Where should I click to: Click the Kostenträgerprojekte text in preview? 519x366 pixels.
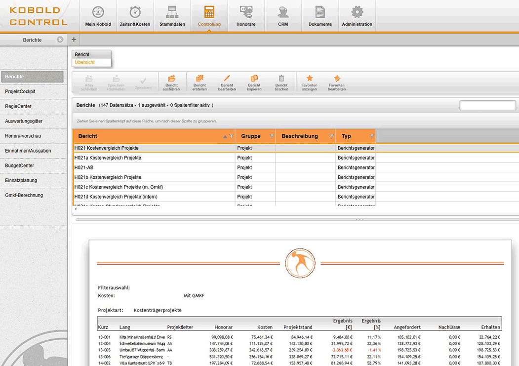pos(158,310)
